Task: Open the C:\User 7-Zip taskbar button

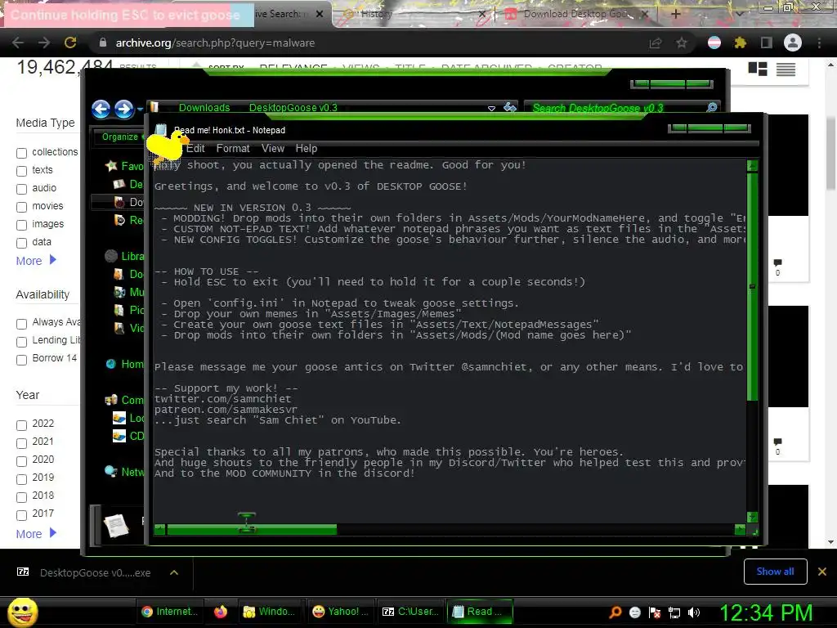Action: click(412, 612)
